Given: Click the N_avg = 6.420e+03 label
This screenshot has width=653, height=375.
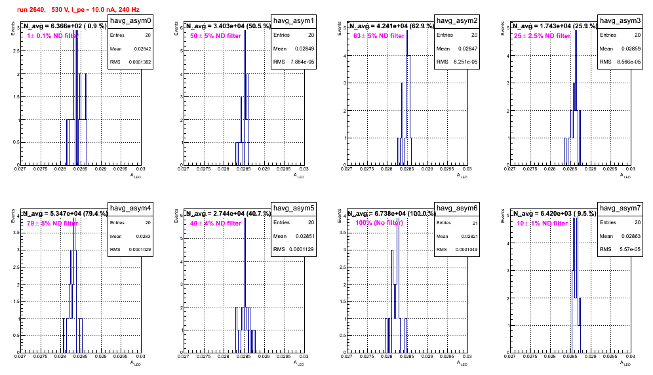Looking at the screenshot, I should [x=554, y=213].
